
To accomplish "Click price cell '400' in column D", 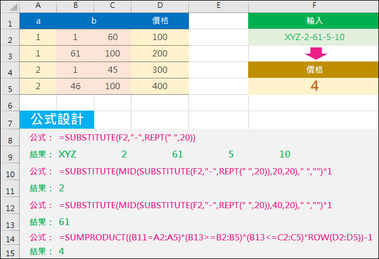I will pyautogui.click(x=160, y=86).
